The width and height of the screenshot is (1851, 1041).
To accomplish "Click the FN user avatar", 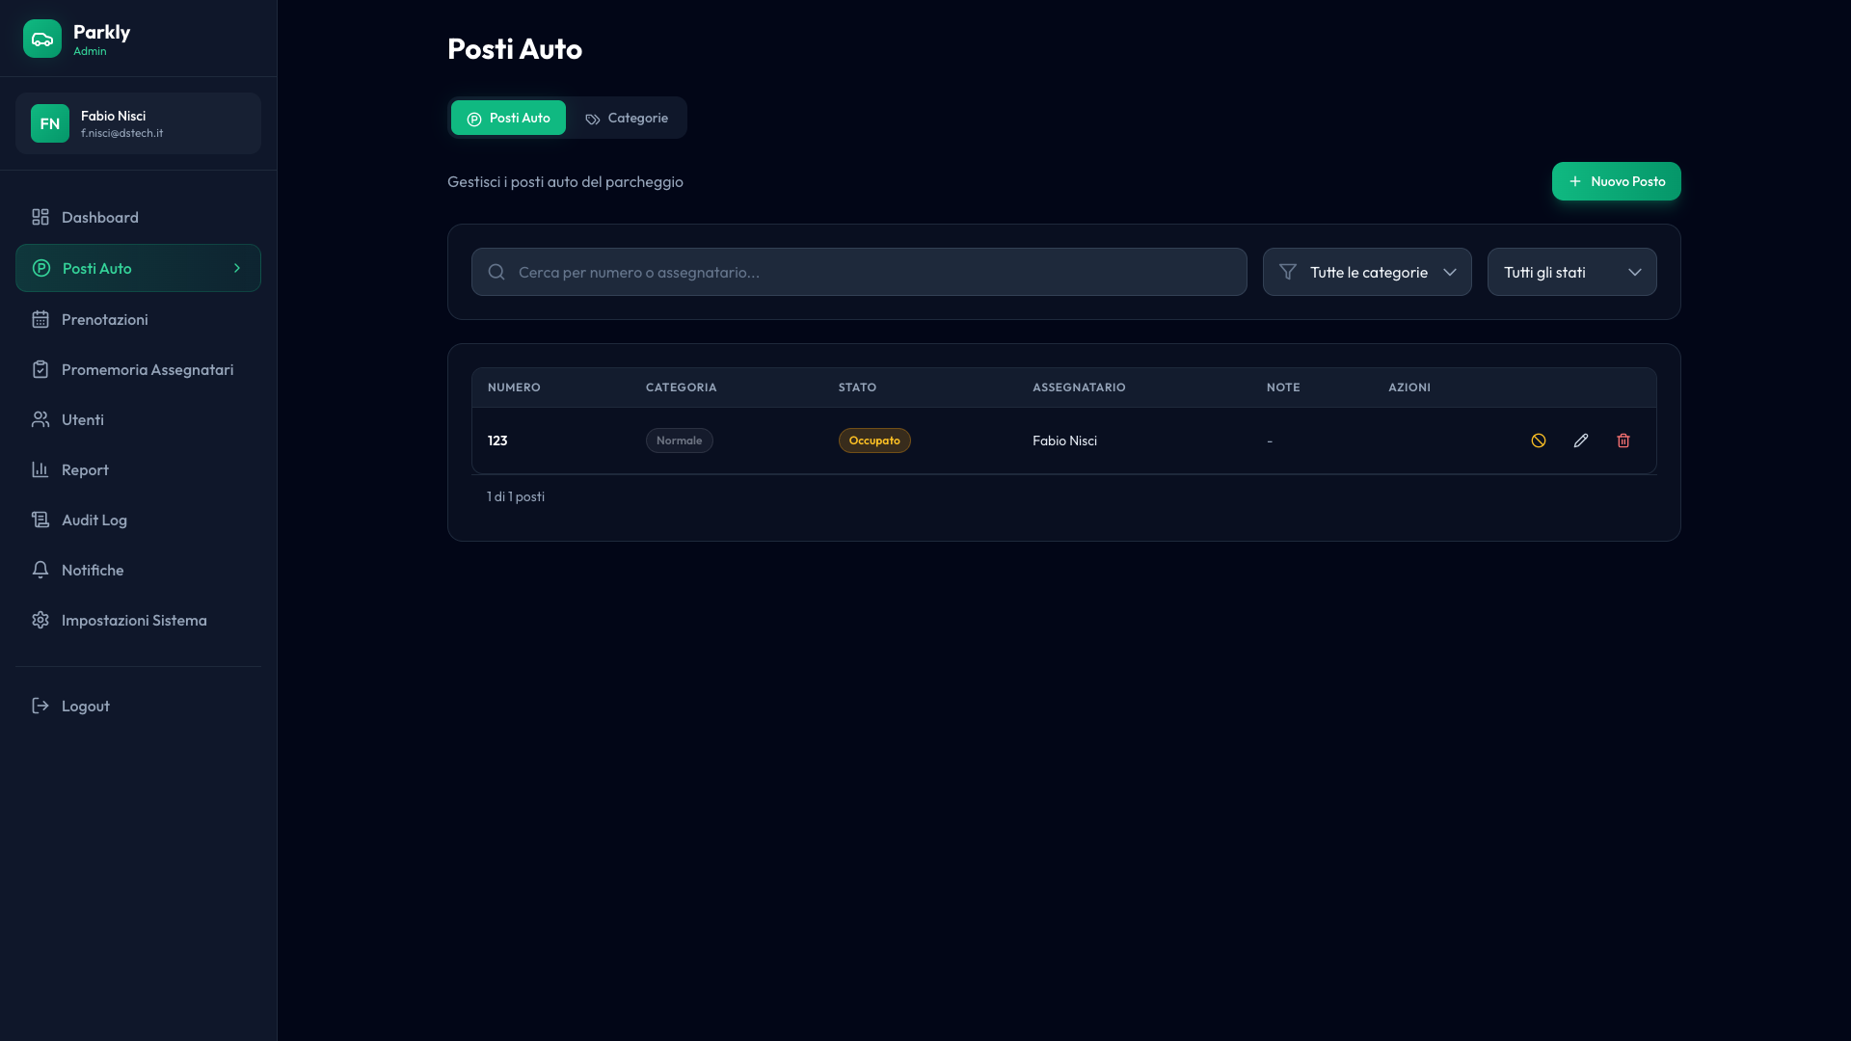I will coord(50,123).
